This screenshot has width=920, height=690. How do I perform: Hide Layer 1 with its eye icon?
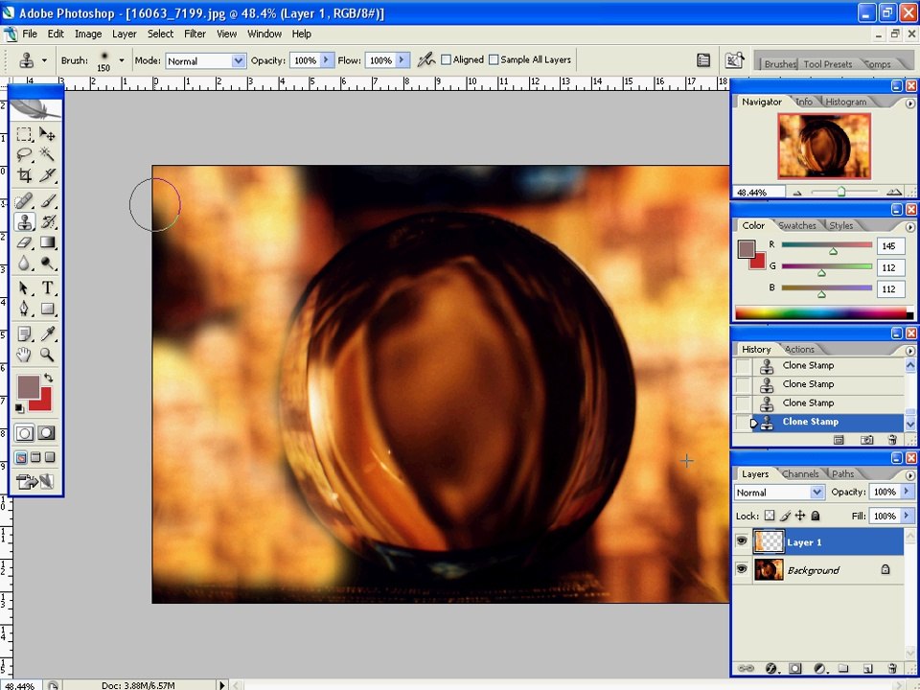click(x=741, y=541)
